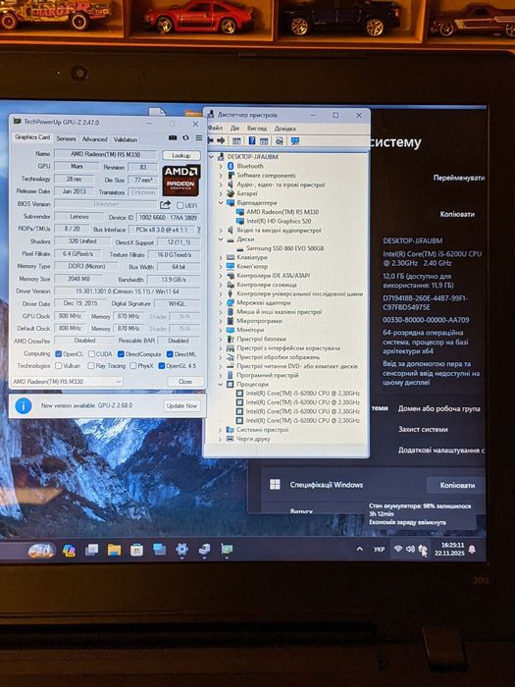
Task: Expand the Монітори node
Action: tap(221, 330)
